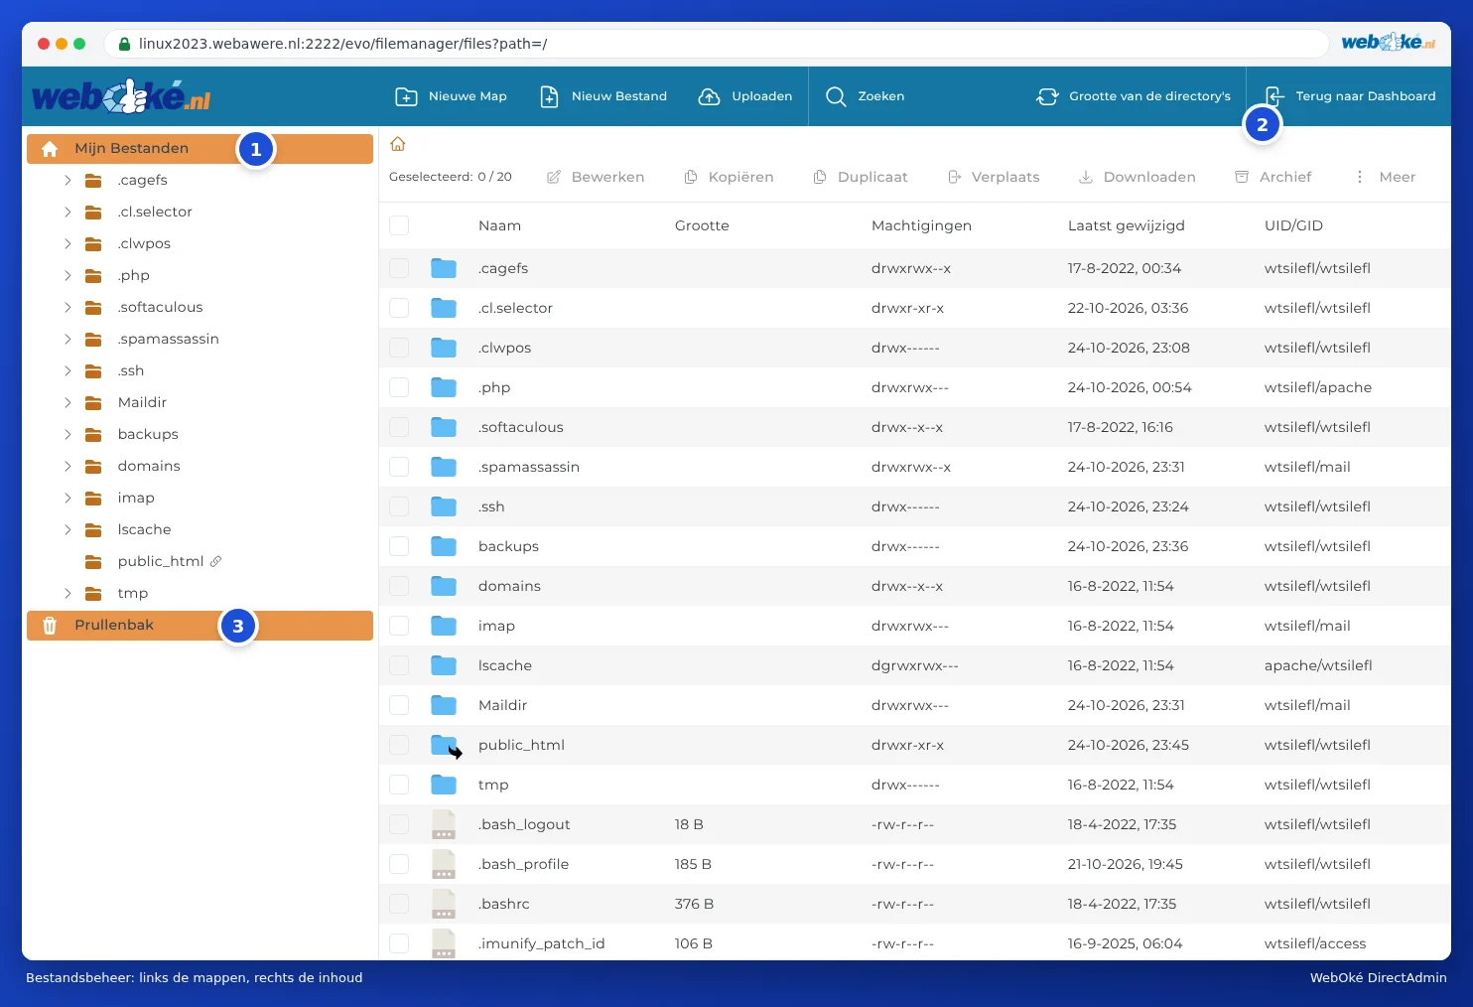Click the public_html folder icon in file list
The image size is (1473, 1007).
[x=445, y=745]
